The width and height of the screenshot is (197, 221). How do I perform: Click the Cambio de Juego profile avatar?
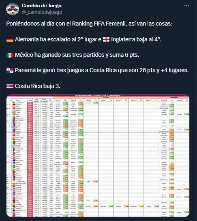(x=13, y=9)
